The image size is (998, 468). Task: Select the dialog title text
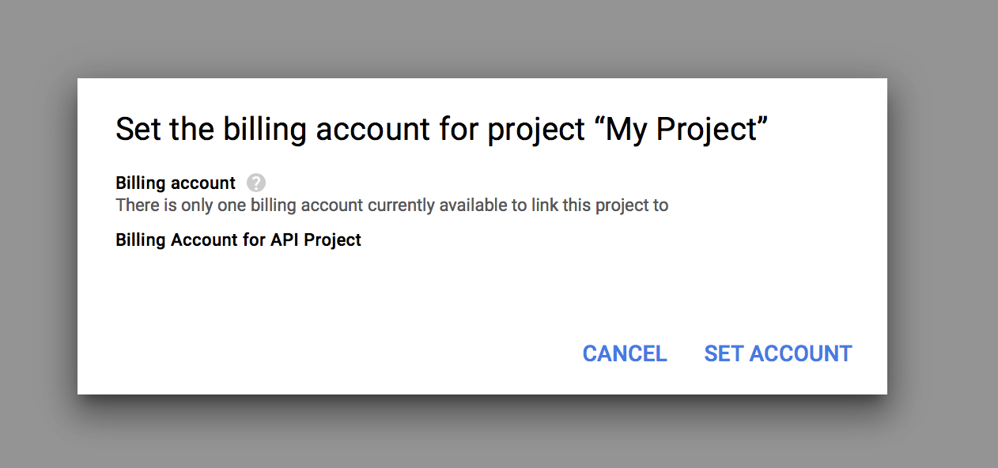coord(442,130)
